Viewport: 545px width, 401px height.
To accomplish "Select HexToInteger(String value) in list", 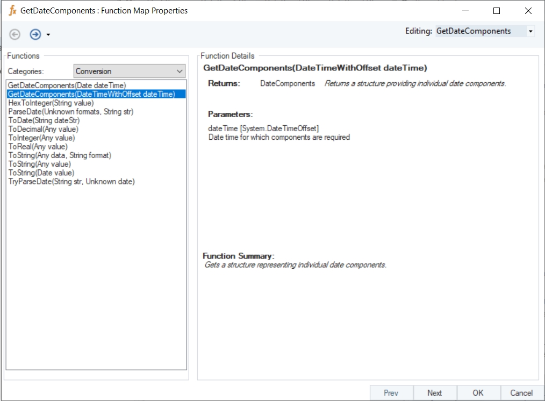I will click(51, 103).
